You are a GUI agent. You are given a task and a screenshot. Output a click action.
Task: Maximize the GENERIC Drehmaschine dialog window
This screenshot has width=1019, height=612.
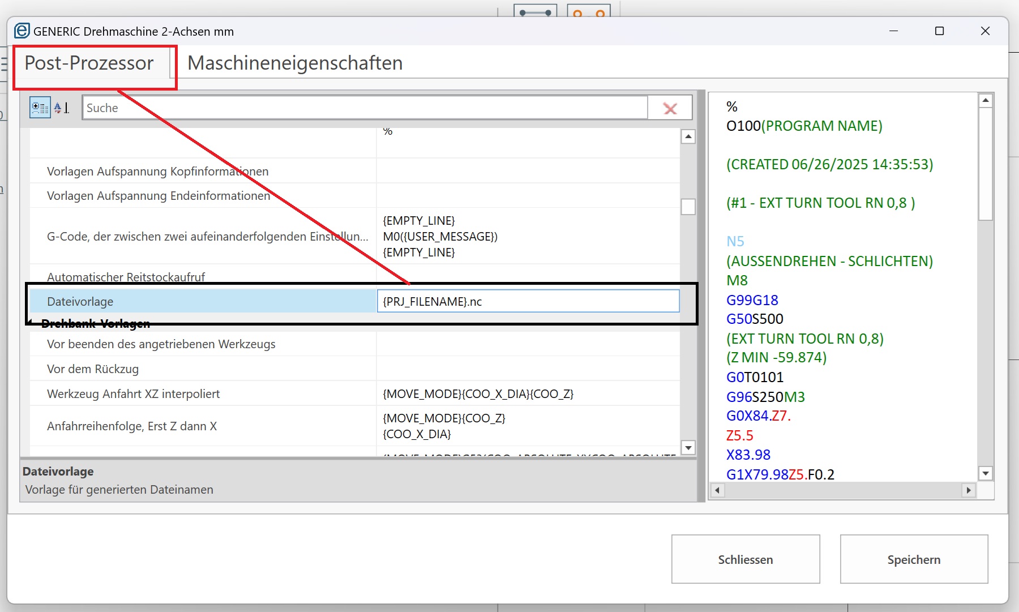tap(939, 31)
